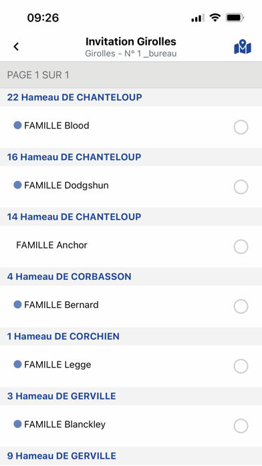Tap the blue dot beside FAMILLE Blood
This screenshot has height=466, width=262.
pyautogui.click(x=17, y=125)
